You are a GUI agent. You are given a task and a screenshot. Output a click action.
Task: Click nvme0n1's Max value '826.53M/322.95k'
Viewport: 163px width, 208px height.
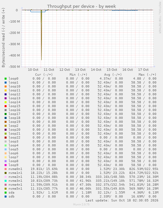coord(144,169)
